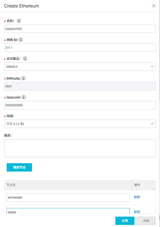Click 删除 next to wholesaler node
This screenshot has height=227, width=160.
coord(137,197)
